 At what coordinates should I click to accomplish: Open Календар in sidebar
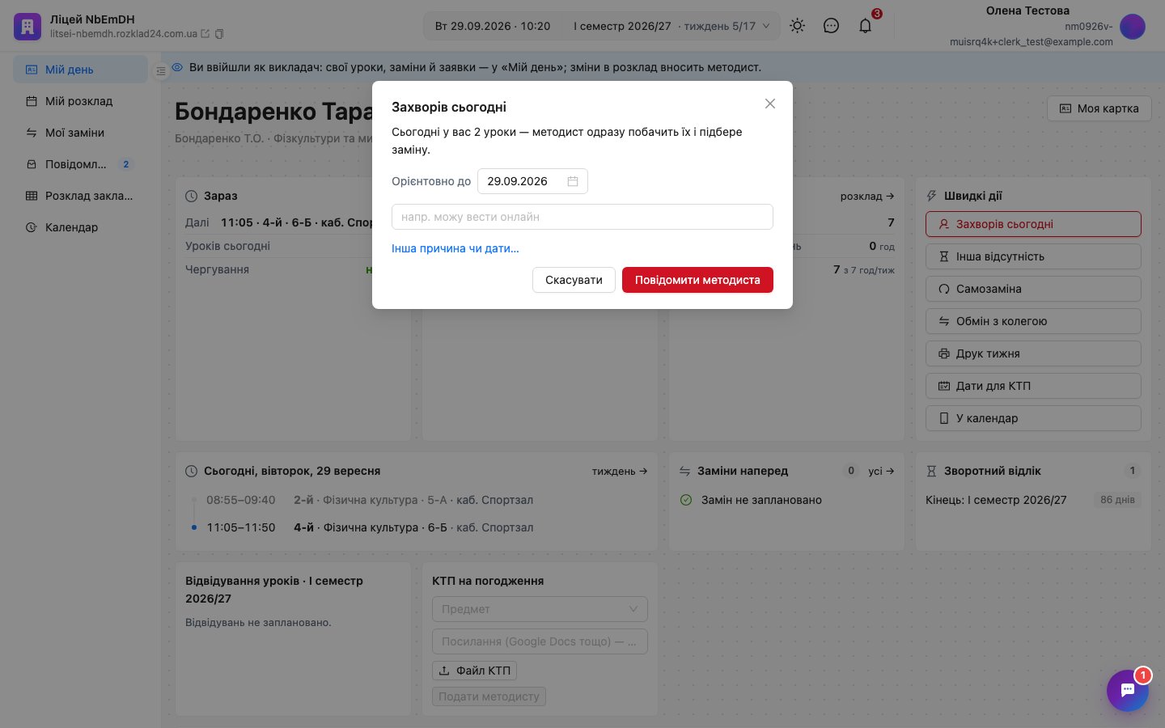[x=80, y=227]
